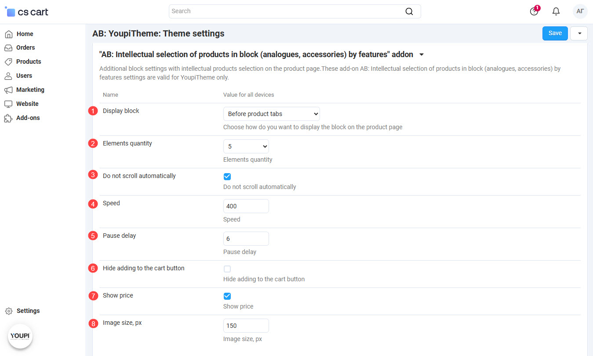Image resolution: width=593 pixels, height=356 pixels.
Task: Click the 'Value for all devices' column header
Action: click(x=249, y=94)
